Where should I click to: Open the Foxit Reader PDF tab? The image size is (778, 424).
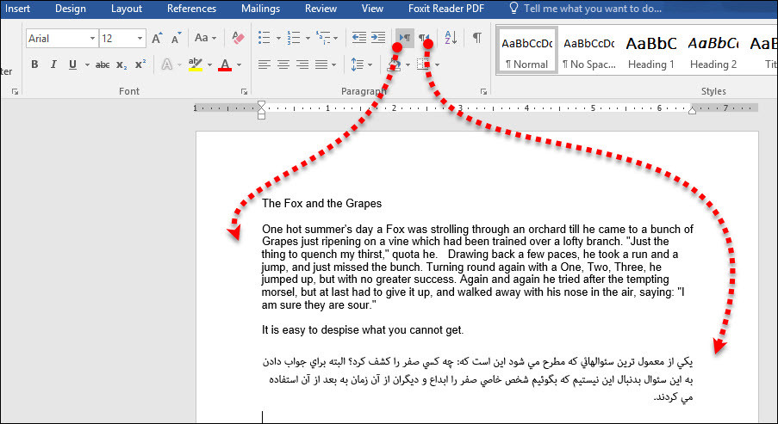(446, 9)
